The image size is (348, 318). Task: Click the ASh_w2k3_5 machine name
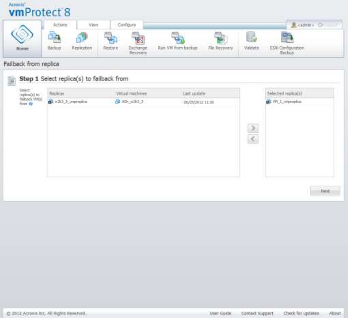(x=132, y=102)
